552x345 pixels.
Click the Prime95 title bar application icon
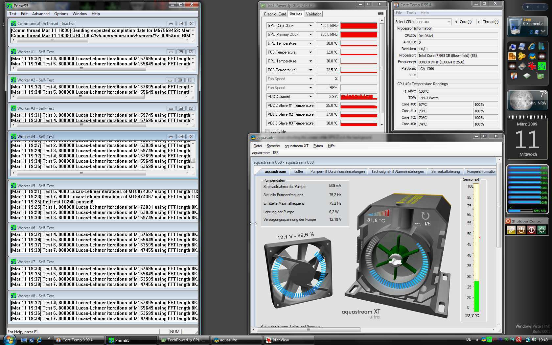10,6
